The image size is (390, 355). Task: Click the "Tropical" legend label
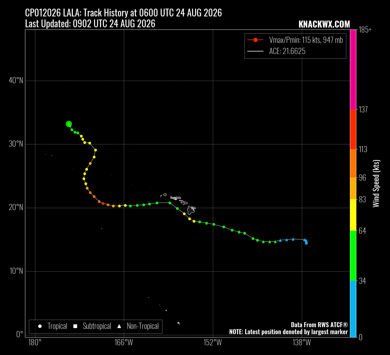57,326
